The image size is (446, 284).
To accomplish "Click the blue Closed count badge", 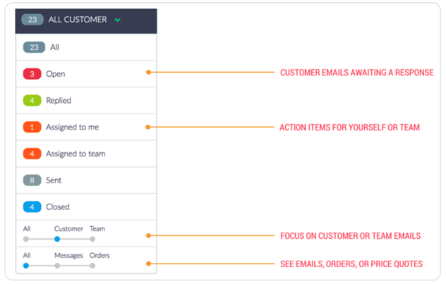I will (x=32, y=207).
